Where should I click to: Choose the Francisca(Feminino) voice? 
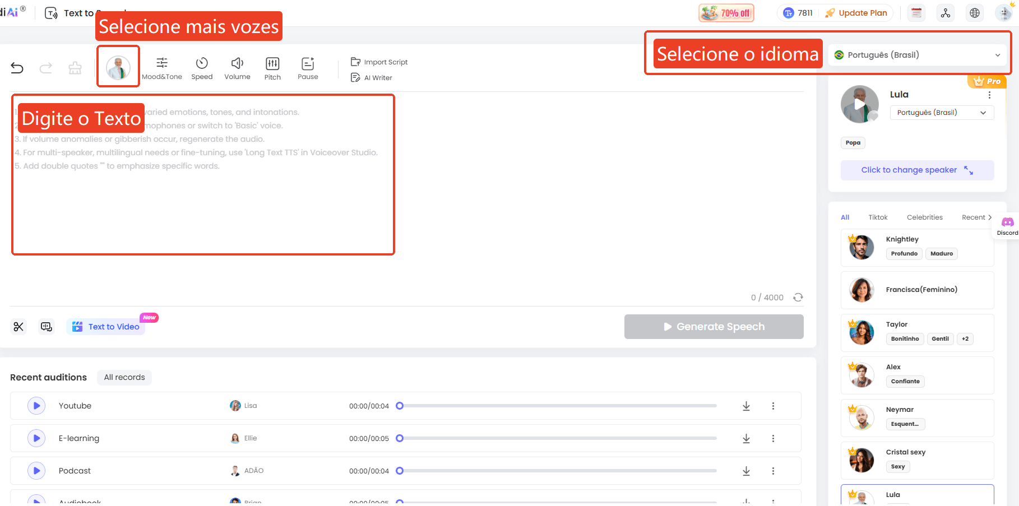(x=917, y=290)
